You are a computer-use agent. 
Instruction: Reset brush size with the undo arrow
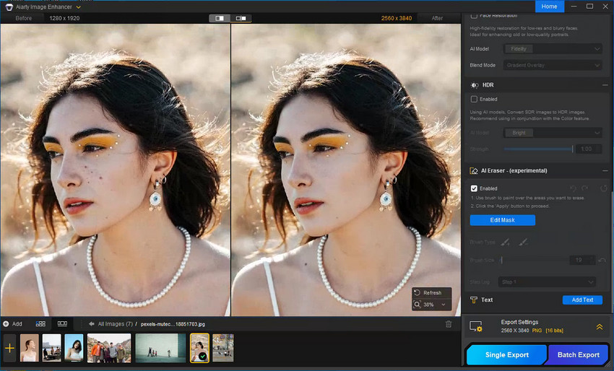(x=602, y=261)
